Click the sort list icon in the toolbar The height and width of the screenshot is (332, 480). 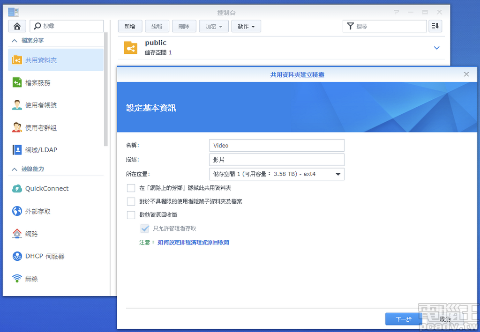coord(435,26)
